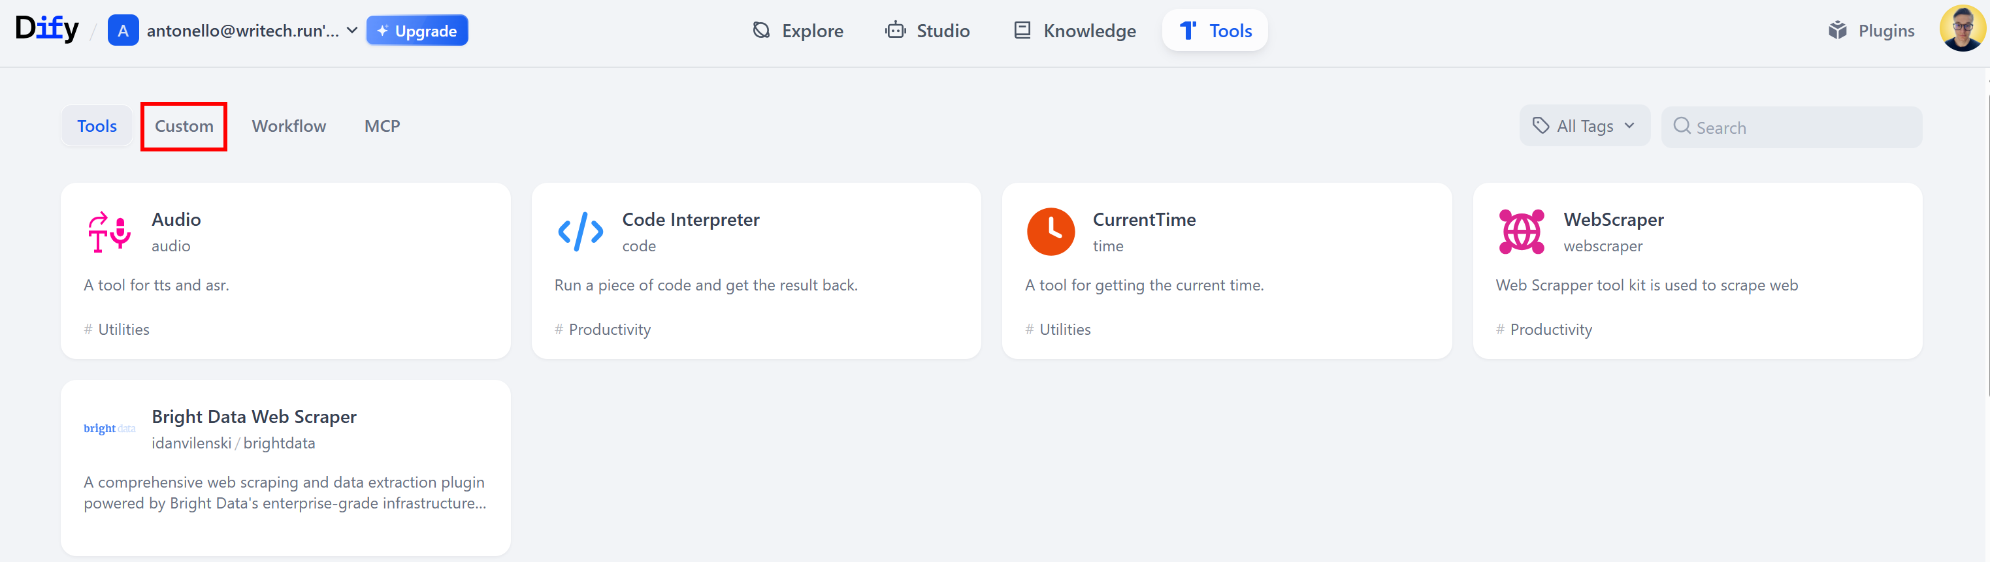Open the user profile avatar
Image resolution: width=1990 pixels, height=562 pixels.
[1961, 29]
